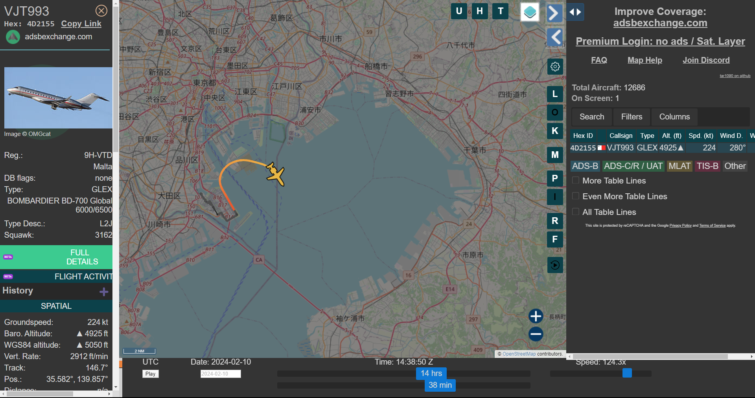This screenshot has width=755, height=398.
Task: Click Play replay button
Action: click(151, 374)
